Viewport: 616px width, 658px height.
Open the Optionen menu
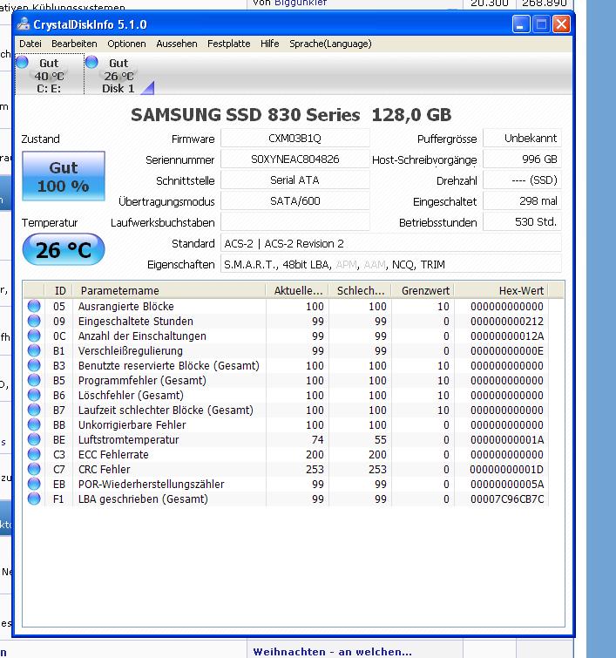click(126, 44)
